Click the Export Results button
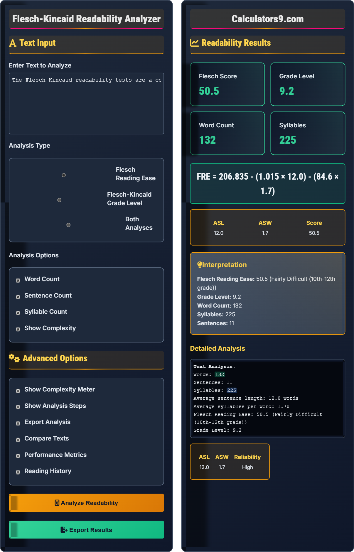 pos(86,530)
